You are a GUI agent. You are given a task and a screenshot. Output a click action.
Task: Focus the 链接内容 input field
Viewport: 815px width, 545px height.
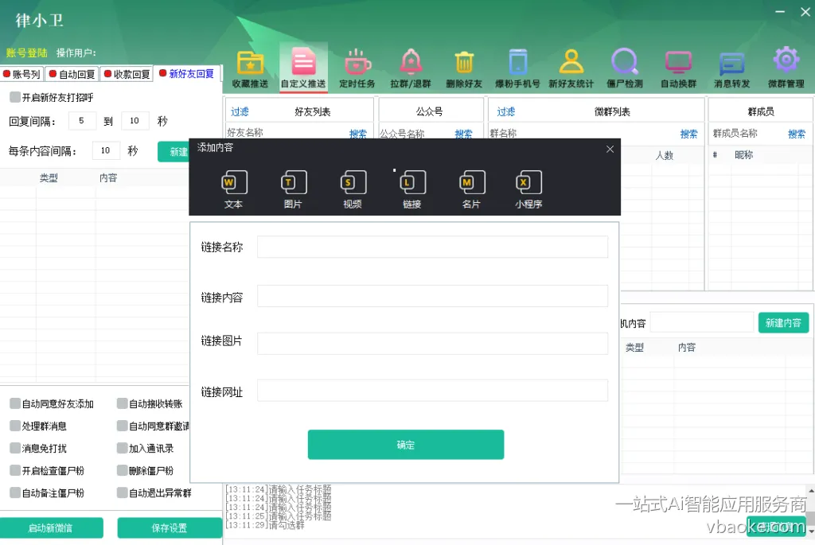(432, 296)
